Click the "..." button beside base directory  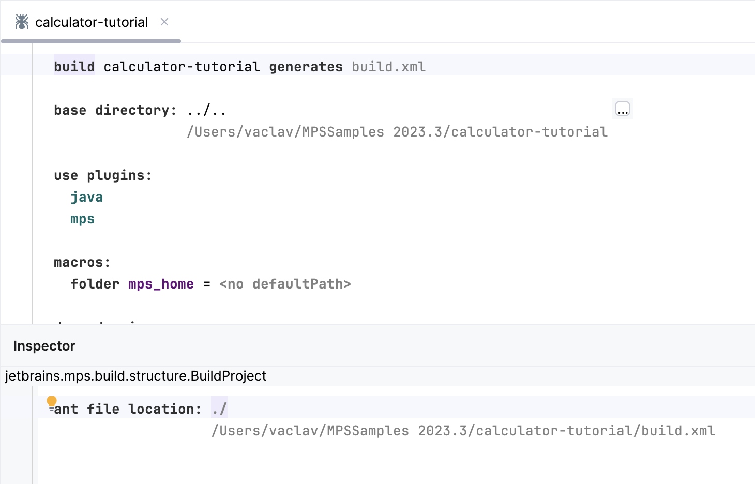[622, 109]
